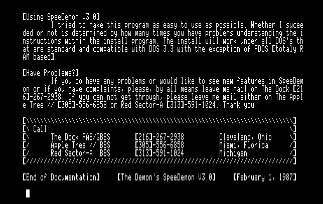323x204 pixels.
Task: Click the 267-2938 number in the table row
Action: pos(168,137)
